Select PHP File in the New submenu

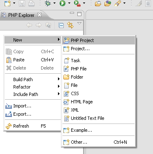(x=98, y=69)
